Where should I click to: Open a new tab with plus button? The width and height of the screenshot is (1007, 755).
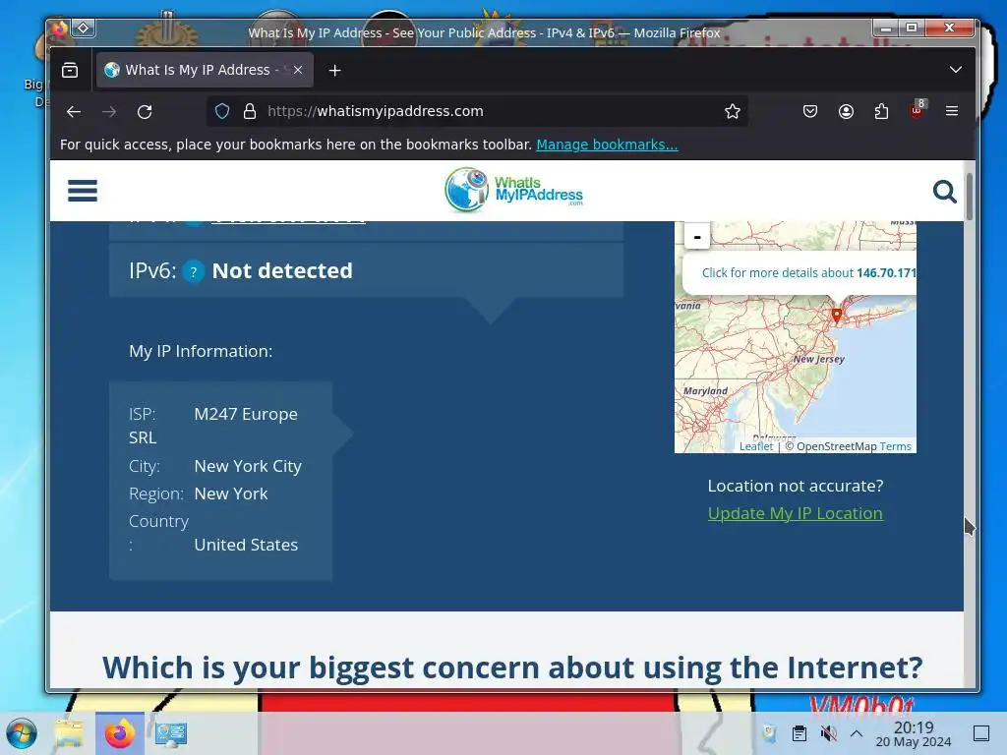coord(334,71)
